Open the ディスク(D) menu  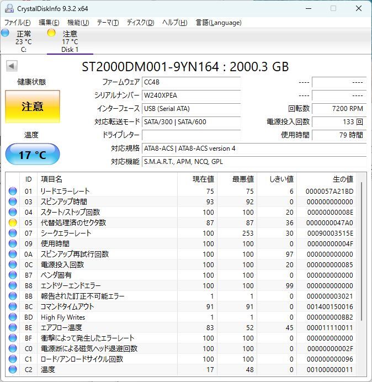pos(141,23)
